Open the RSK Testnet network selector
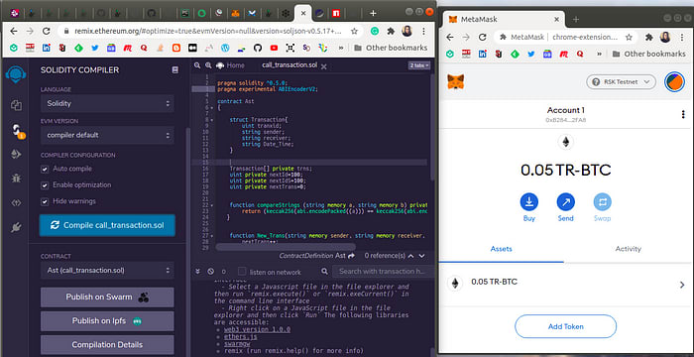Image resolution: width=694 pixels, height=357 pixels. 621,82
